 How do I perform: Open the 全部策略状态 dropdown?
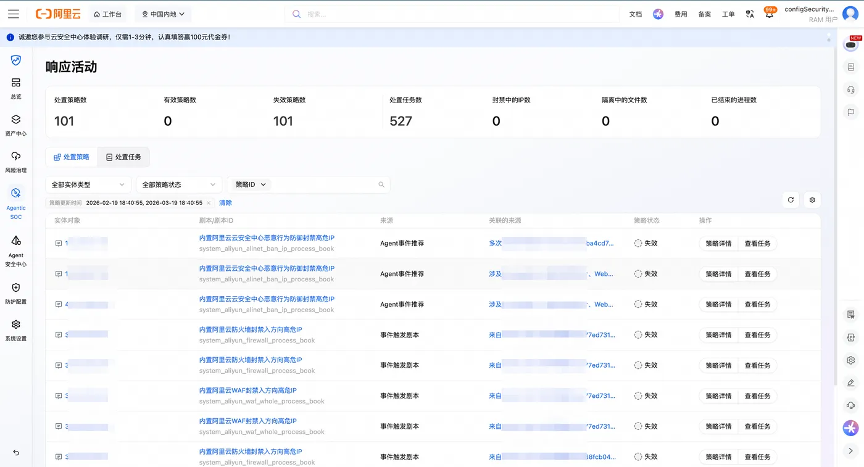tap(179, 184)
